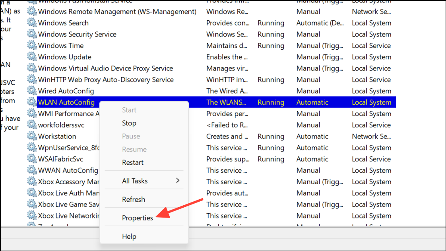446x251 pixels.
Task: Select the Wired AutoConfig service name
Action: (x=66, y=91)
